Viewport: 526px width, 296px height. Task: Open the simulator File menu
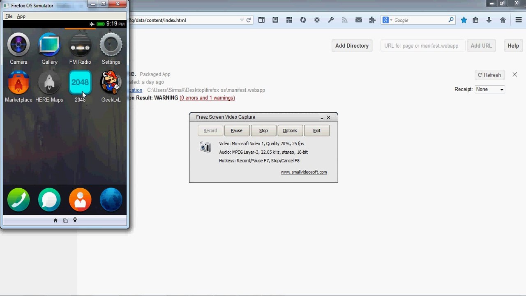tap(9, 16)
